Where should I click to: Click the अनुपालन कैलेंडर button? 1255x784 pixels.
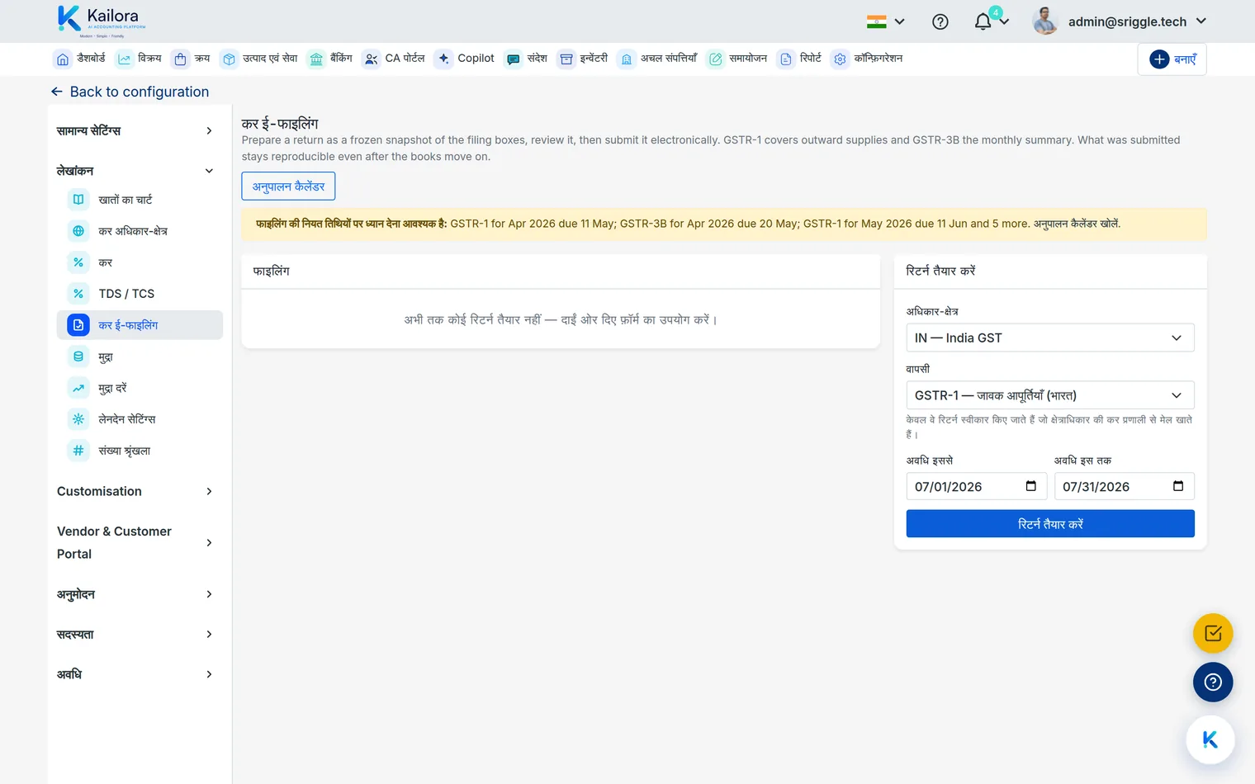point(288,186)
